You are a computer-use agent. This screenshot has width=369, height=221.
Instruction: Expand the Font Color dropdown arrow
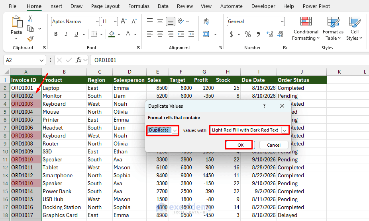(x=135, y=34)
